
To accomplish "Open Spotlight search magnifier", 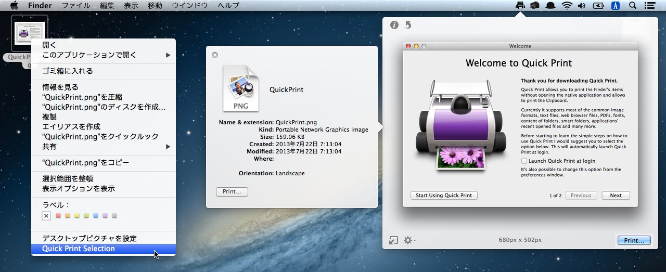I will [633, 6].
